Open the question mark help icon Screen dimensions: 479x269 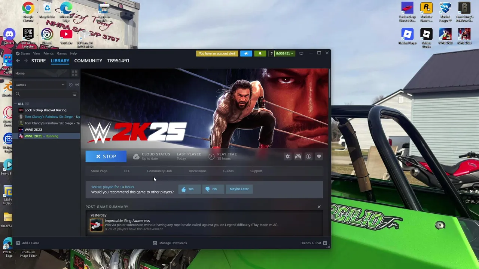click(271, 53)
